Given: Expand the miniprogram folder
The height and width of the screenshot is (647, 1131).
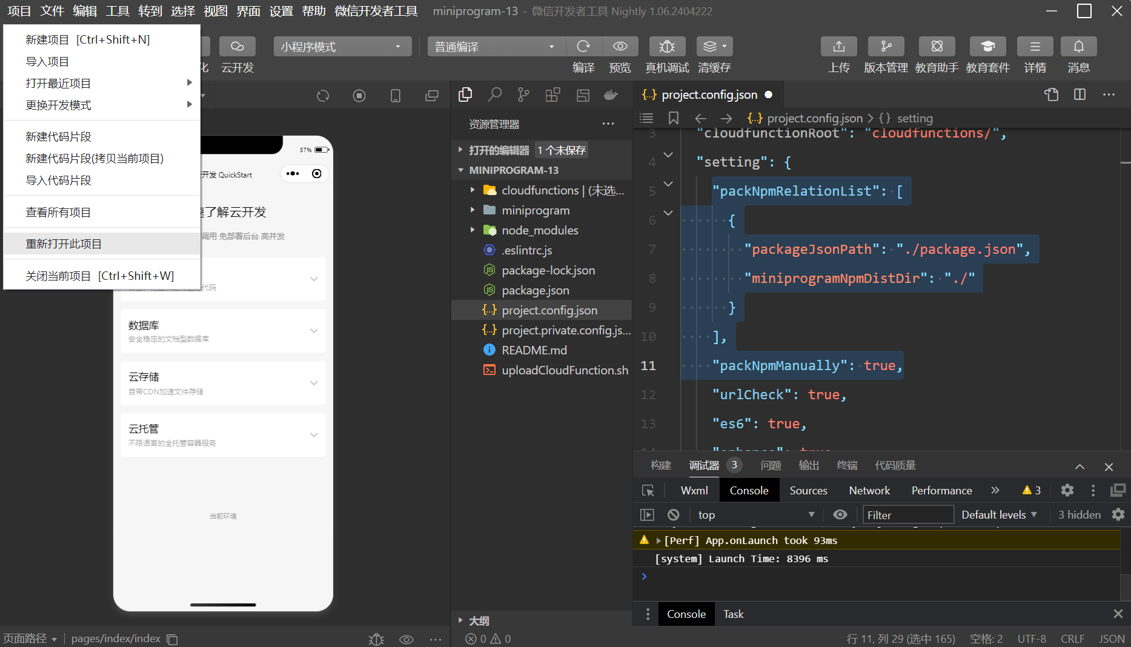Looking at the screenshot, I should [473, 210].
